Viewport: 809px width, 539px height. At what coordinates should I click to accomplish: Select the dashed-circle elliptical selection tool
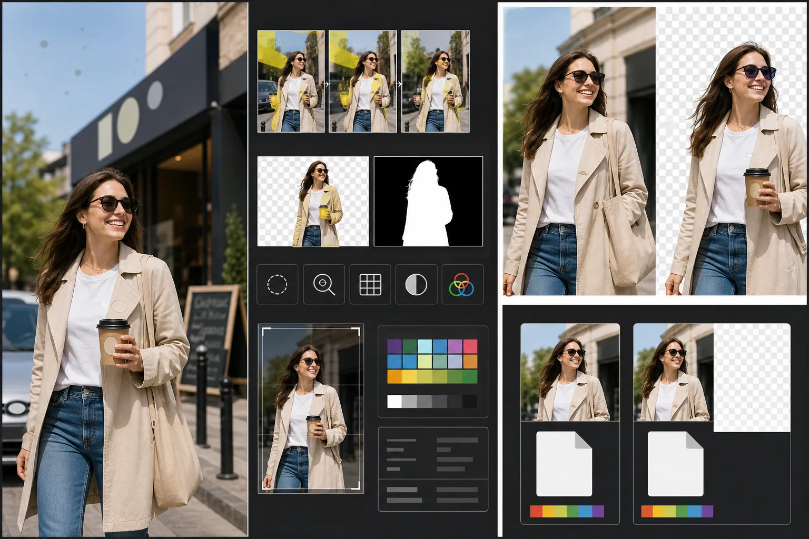(277, 284)
